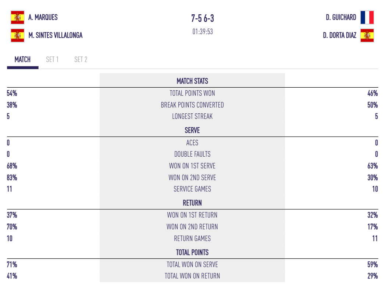Select player name D. Dorta Diaz

tap(339, 36)
